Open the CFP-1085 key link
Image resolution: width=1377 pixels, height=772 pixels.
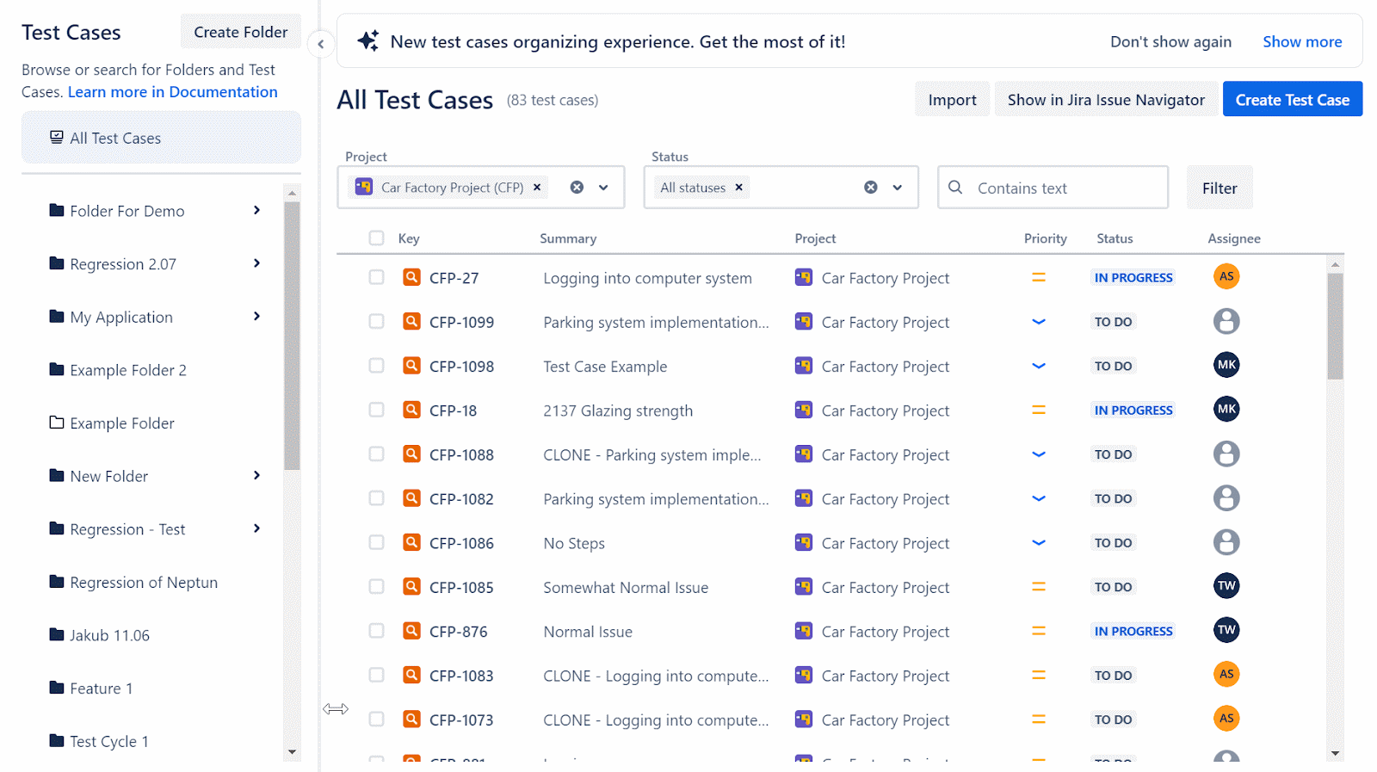click(x=461, y=588)
